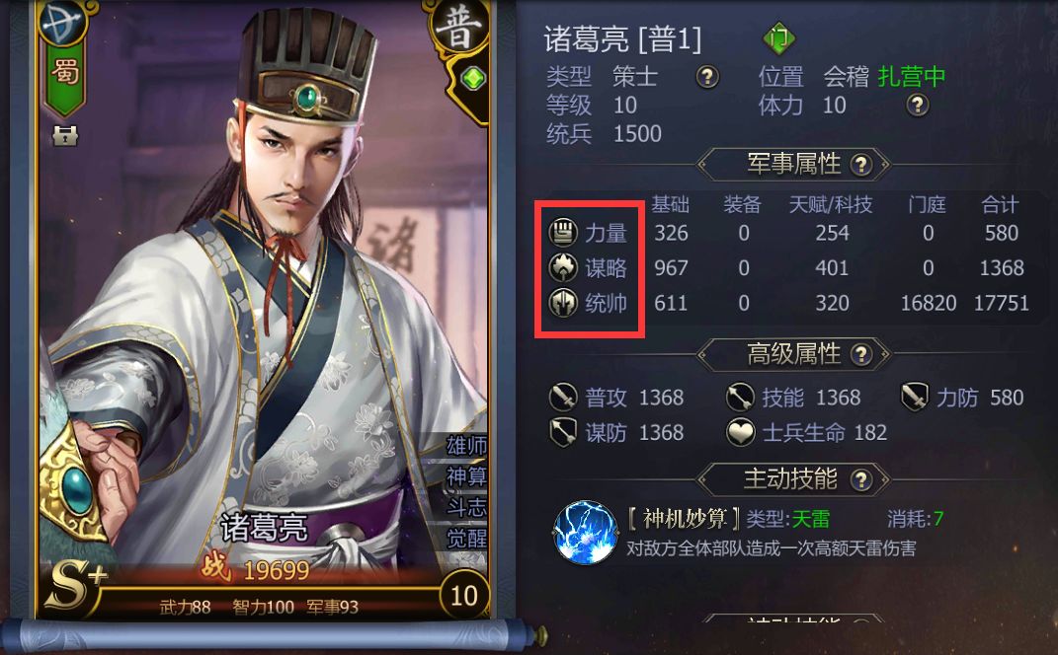Click the green gem on card corner
This screenshot has width=1058, height=655.
(473, 79)
